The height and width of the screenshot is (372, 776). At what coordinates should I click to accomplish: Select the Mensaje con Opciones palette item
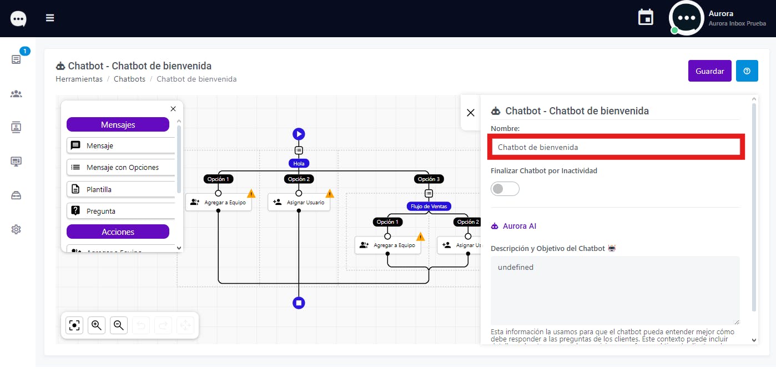click(x=121, y=167)
